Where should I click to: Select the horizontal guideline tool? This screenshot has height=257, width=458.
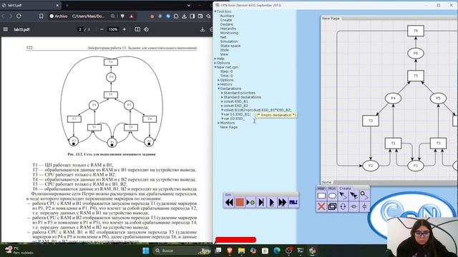tap(354, 206)
